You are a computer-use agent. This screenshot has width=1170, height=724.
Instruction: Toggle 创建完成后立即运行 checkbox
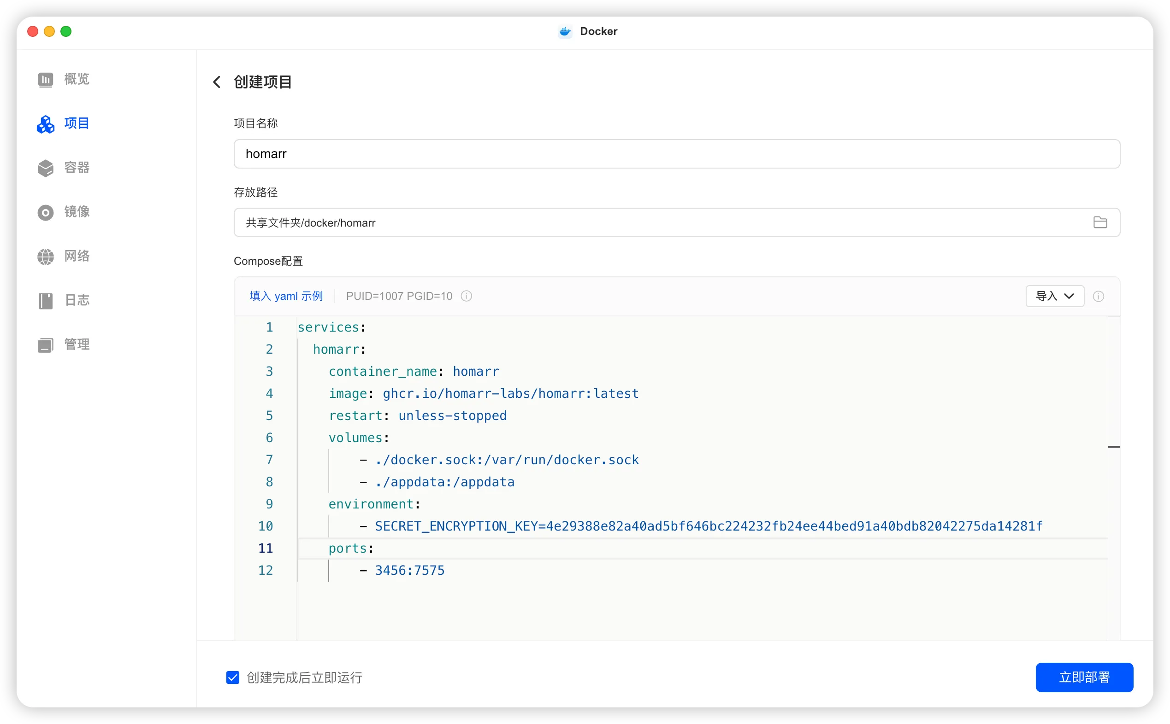(x=232, y=677)
